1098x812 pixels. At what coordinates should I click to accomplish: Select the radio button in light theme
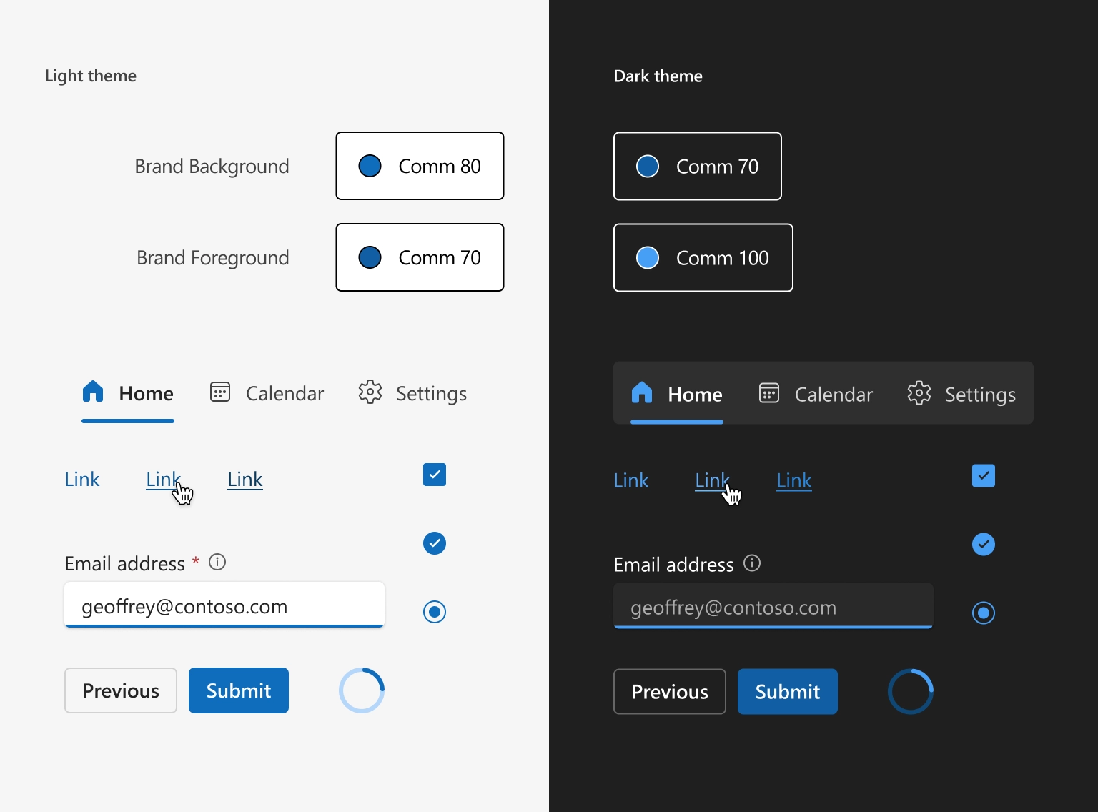[x=435, y=612]
